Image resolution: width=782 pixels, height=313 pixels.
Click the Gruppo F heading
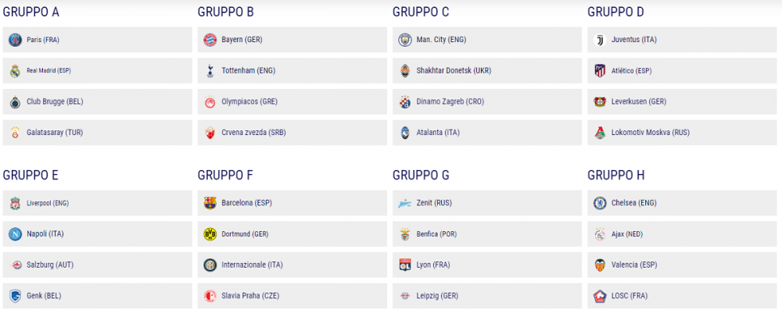[225, 175]
